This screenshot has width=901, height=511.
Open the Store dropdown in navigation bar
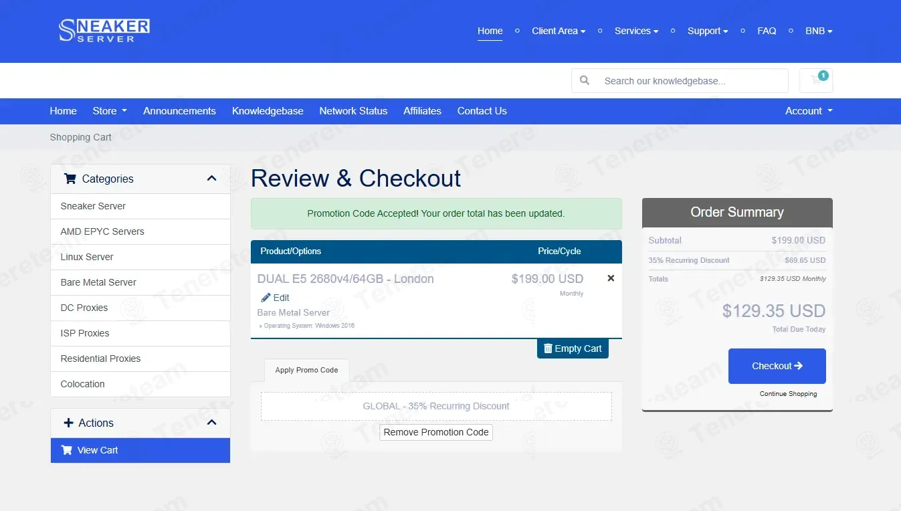tap(110, 111)
